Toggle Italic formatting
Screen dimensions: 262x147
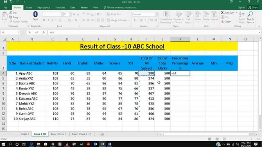(x=48, y=20)
